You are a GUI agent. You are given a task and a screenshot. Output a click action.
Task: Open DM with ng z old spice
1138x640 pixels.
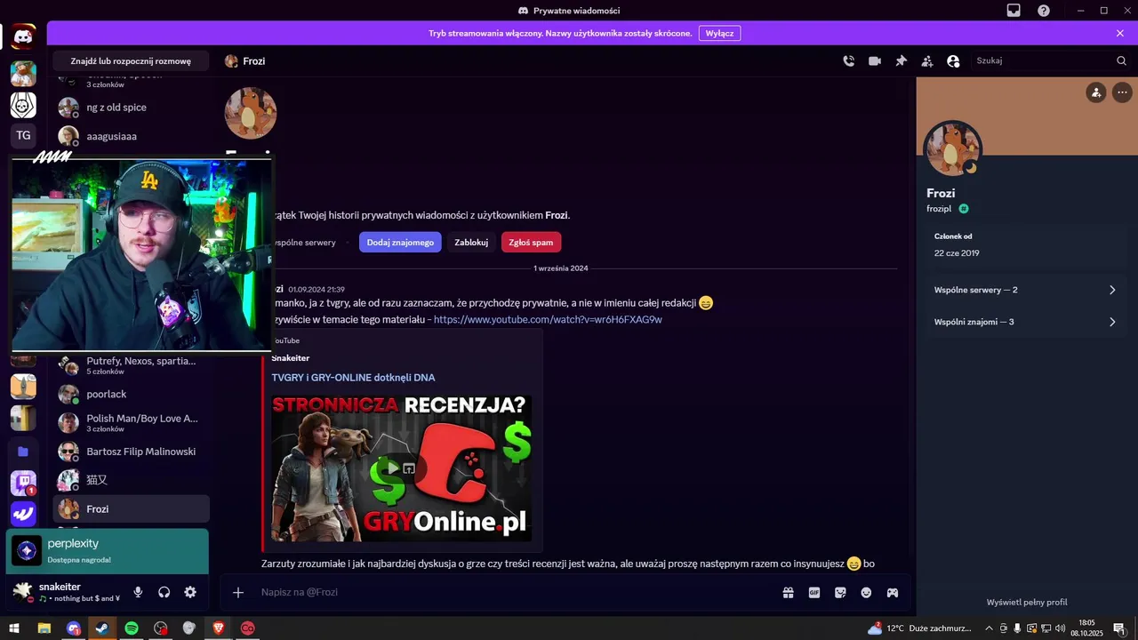pyautogui.click(x=132, y=108)
